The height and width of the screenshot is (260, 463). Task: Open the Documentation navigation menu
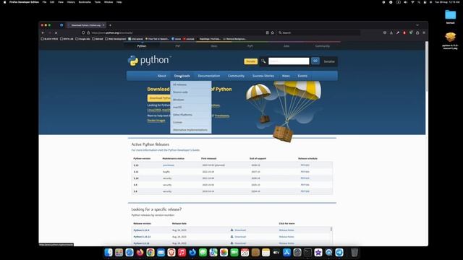[x=209, y=76]
